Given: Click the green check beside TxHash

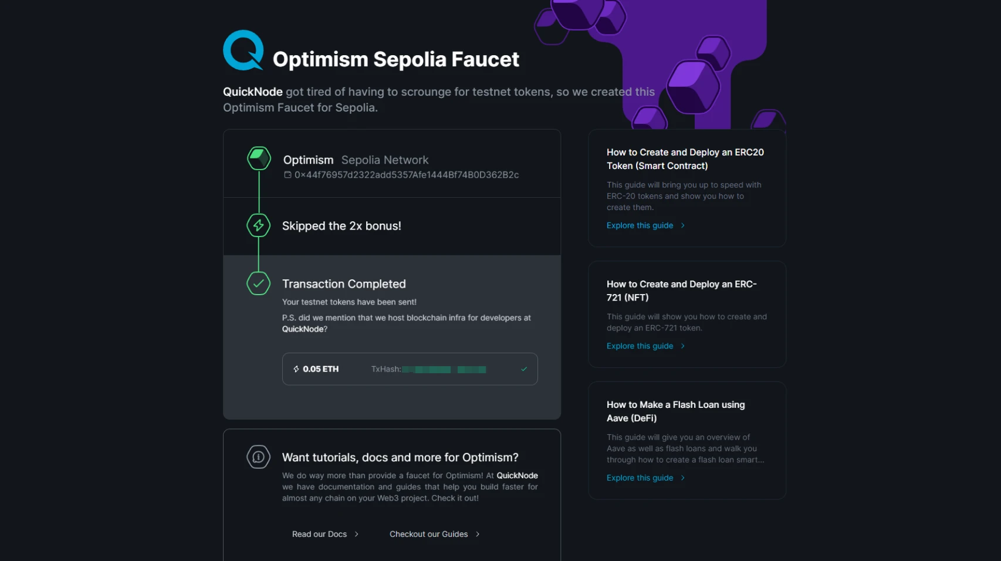Looking at the screenshot, I should 524,369.
